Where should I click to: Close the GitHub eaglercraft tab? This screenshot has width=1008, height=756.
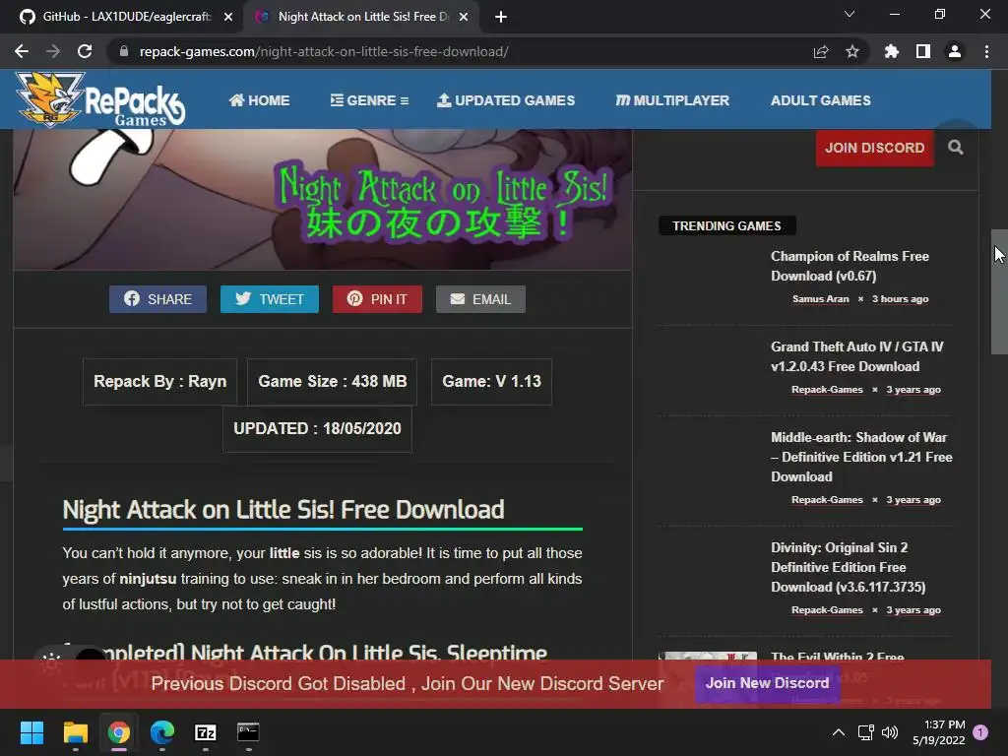pyautogui.click(x=228, y=17)
